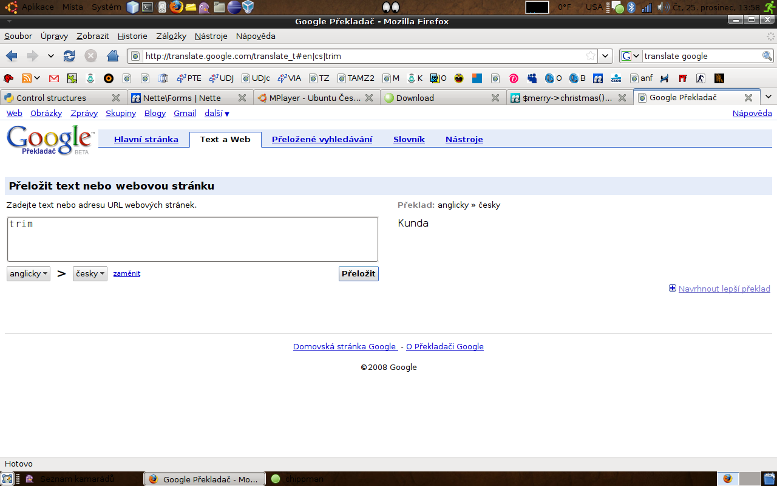Open the volume control tray icon

663,7
